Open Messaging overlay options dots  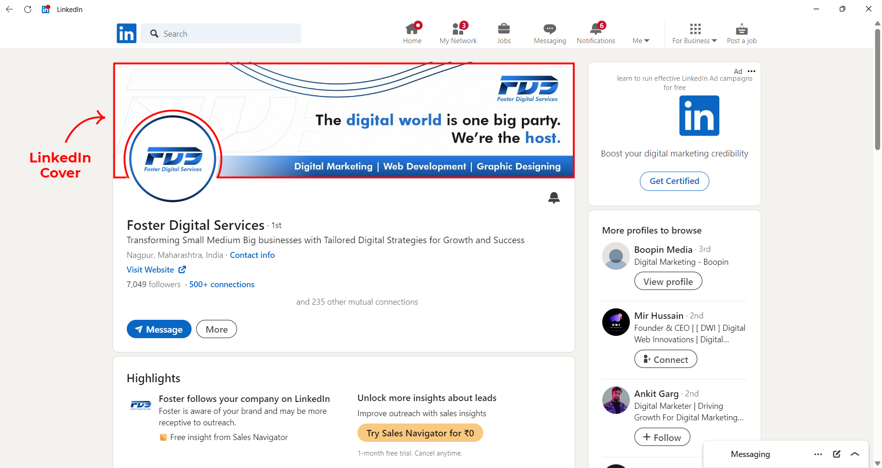click(818, 454)
